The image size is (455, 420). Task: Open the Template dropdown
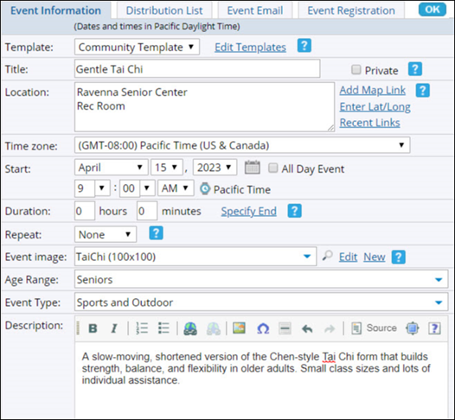pos(137,47)
